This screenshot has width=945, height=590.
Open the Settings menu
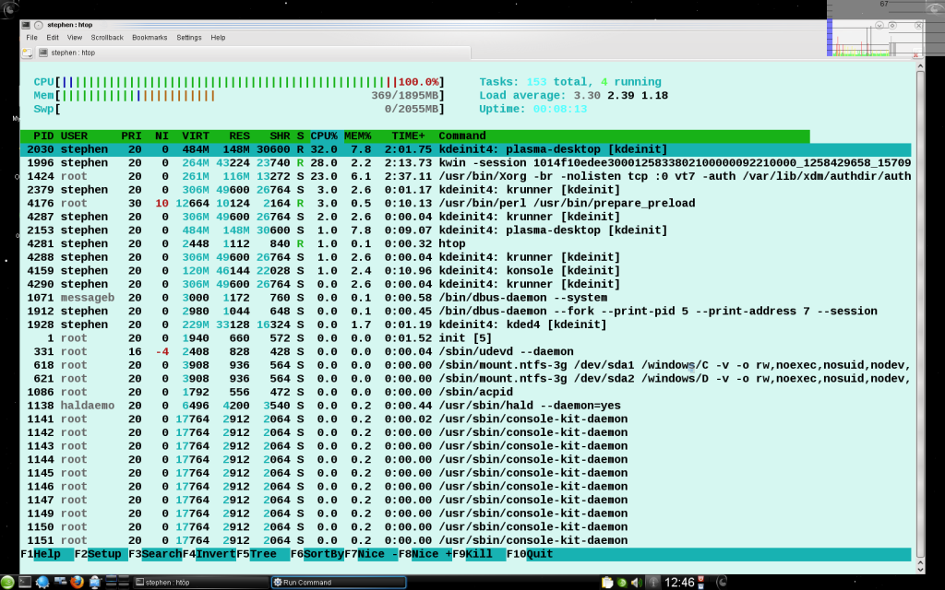[188, 37]
